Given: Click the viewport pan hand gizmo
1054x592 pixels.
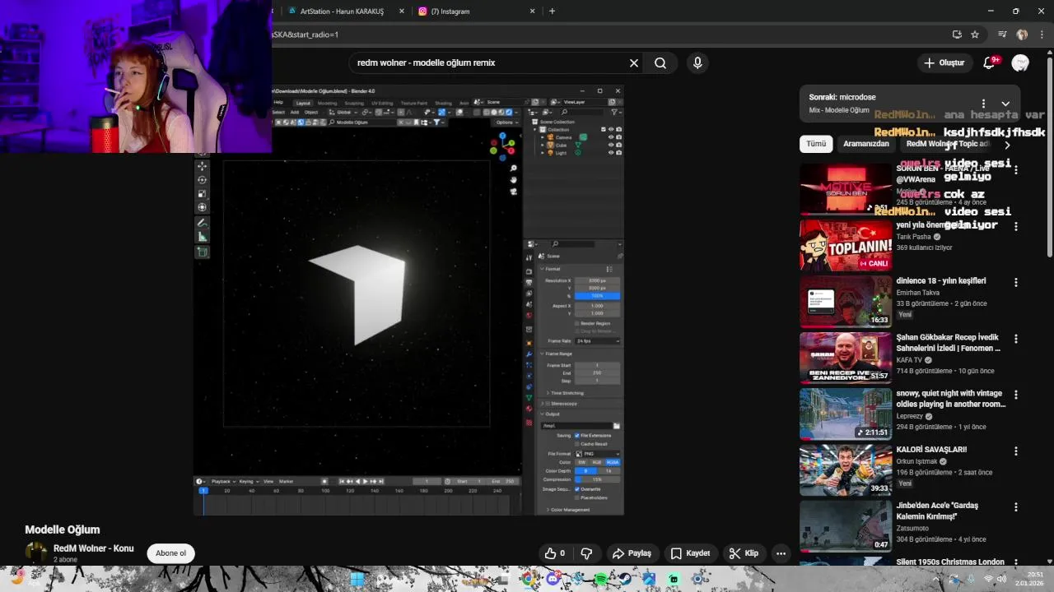Looking at the screenshot, I should [513, 180].
